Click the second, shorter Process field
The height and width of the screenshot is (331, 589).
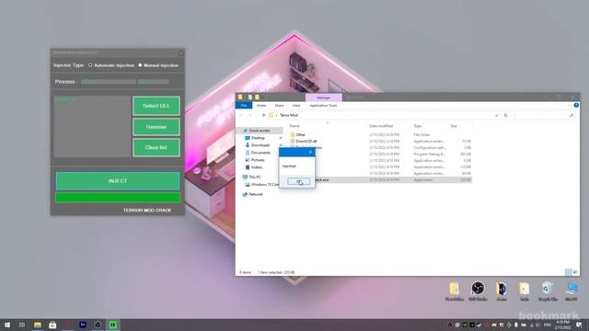point(154,82)
